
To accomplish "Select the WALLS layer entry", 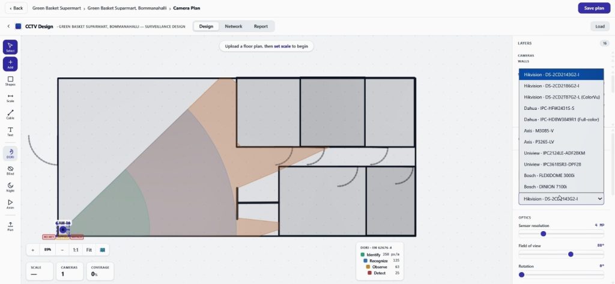I will (x=523, y=61).
